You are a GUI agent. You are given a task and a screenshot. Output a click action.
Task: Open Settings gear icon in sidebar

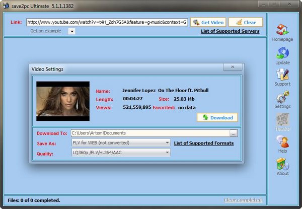coord(282,97)
